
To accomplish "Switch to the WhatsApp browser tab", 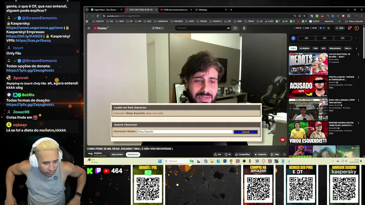I will coord(211,10).
